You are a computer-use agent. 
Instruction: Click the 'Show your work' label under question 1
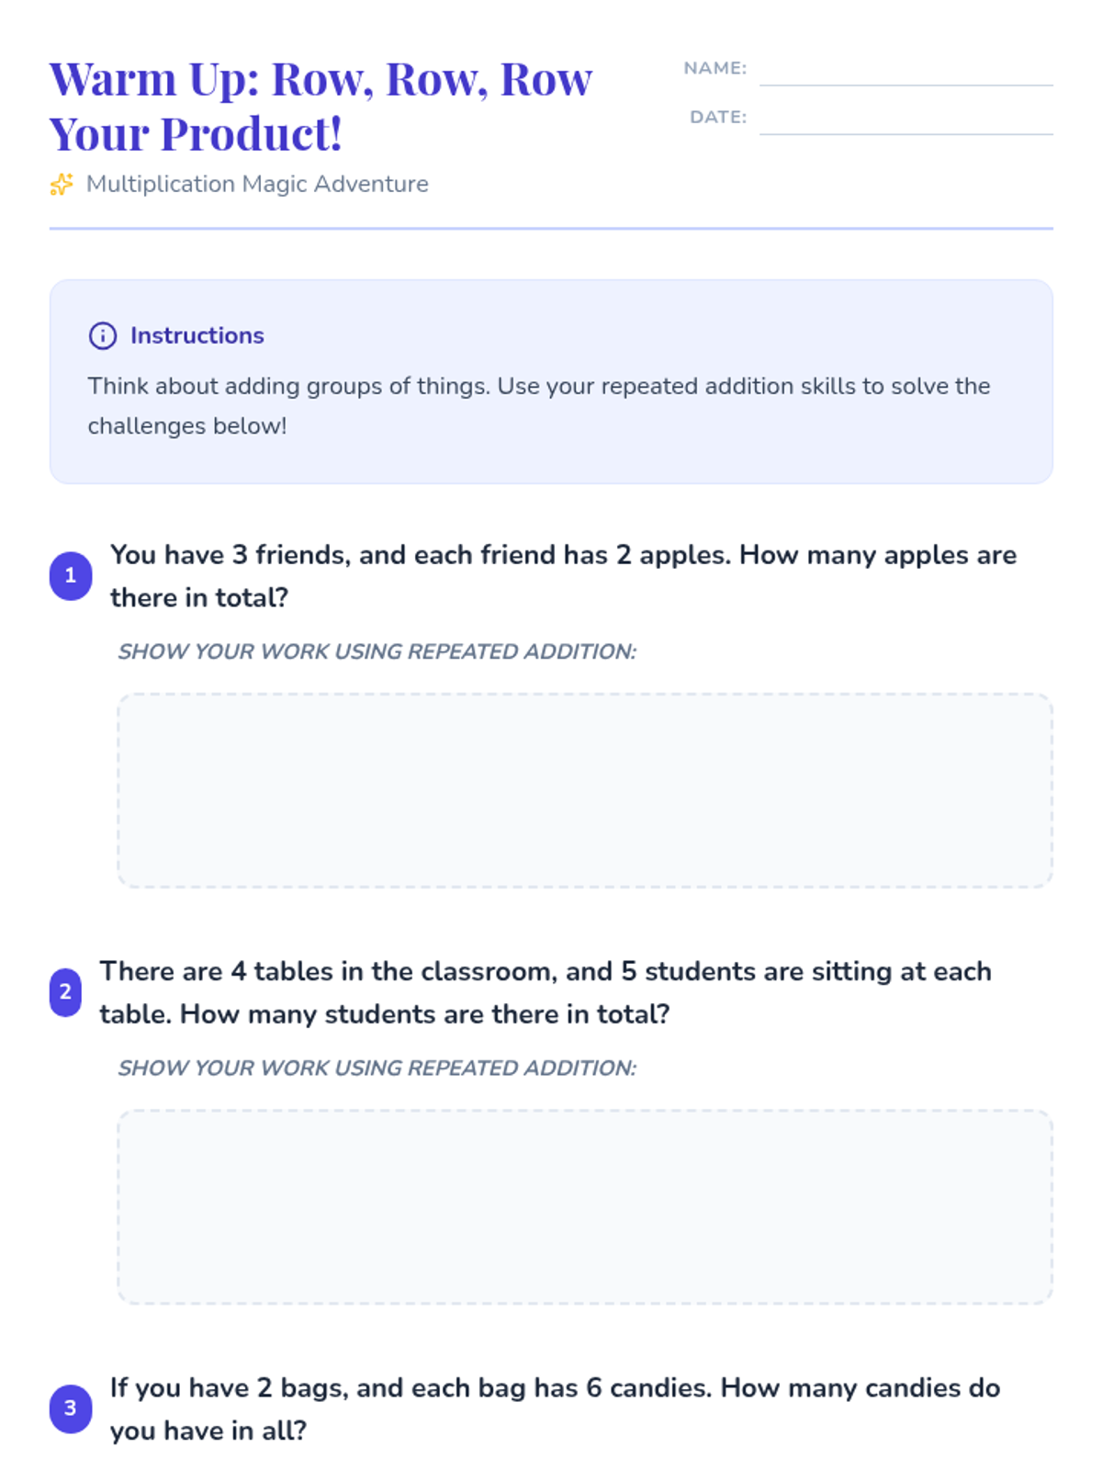tap(377, 651)
